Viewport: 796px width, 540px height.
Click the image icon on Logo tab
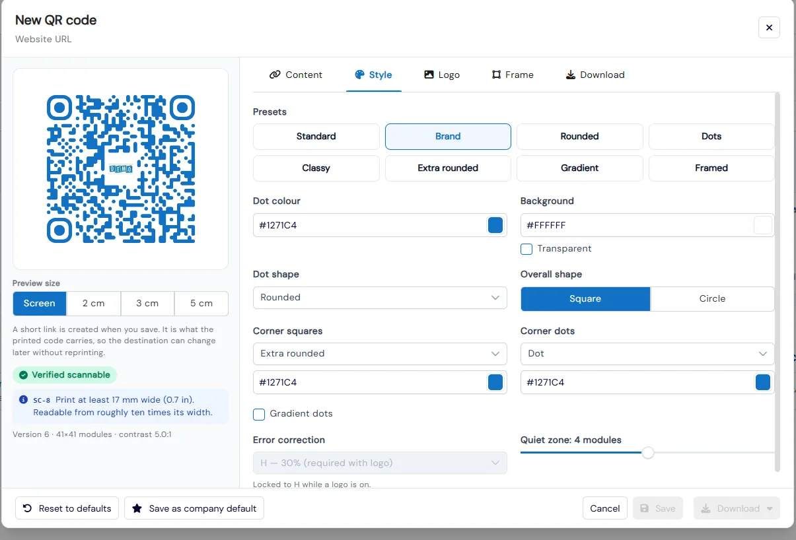click(x=429, y=75)
